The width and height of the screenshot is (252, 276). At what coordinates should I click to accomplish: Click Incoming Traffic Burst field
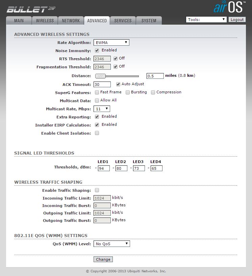(x=102, y=206)
